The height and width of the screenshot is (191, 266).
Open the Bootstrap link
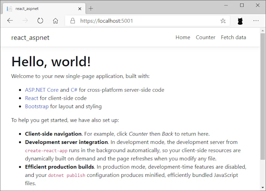click(x=37, y=106)
